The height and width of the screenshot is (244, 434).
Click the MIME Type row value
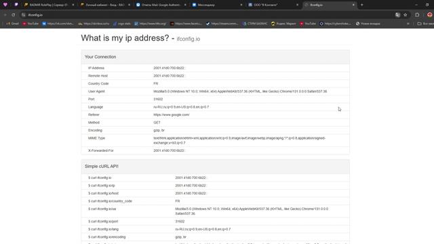point(239,140)
